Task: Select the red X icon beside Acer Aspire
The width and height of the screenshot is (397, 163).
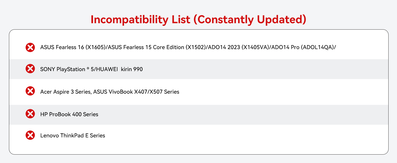Action: [30, 91]
